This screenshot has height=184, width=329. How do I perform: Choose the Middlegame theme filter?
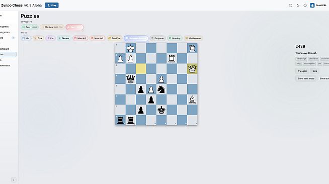coord(193,38)
